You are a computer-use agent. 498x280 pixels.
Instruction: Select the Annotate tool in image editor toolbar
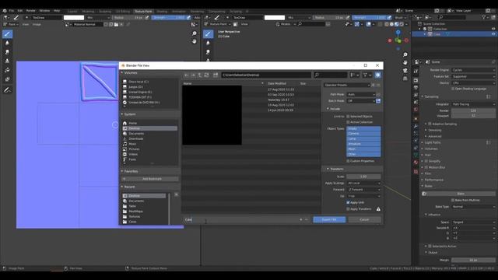pyautogui.click(x=7, y=90)
